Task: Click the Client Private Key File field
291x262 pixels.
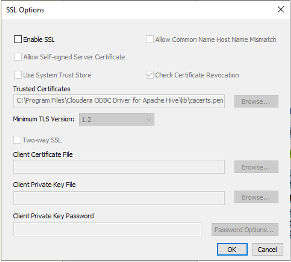Action: point(119,198)
